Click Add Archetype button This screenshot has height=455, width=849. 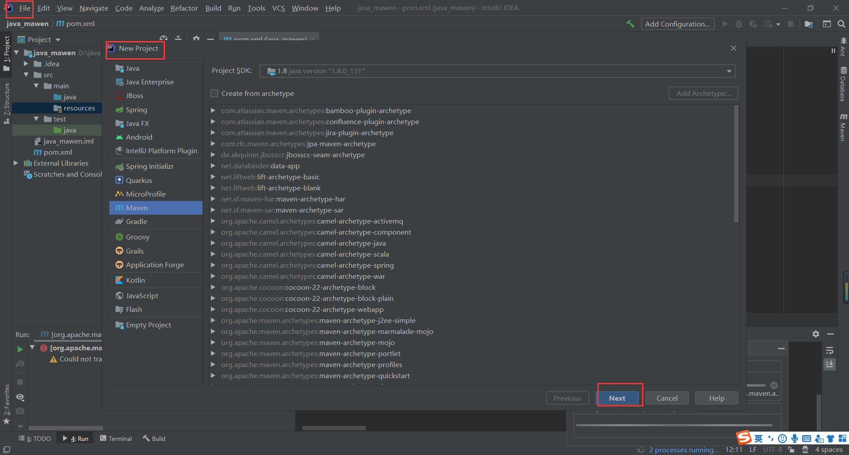pos(703,93)
